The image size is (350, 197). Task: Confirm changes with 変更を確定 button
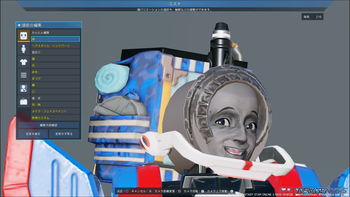[x=32, y=134]
